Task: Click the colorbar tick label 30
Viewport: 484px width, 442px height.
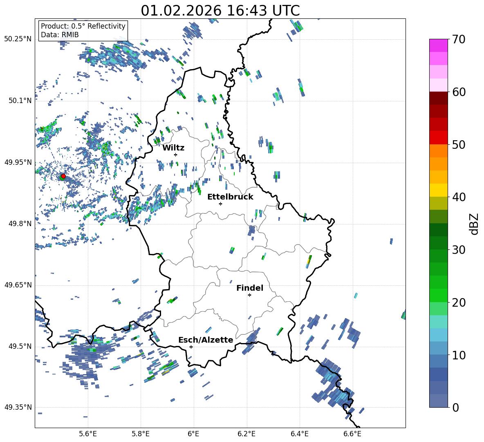Action: (459, 250)
